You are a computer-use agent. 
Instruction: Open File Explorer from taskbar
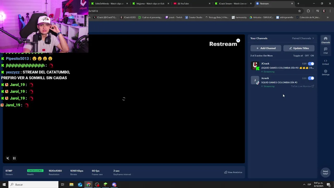click(71, 185)
